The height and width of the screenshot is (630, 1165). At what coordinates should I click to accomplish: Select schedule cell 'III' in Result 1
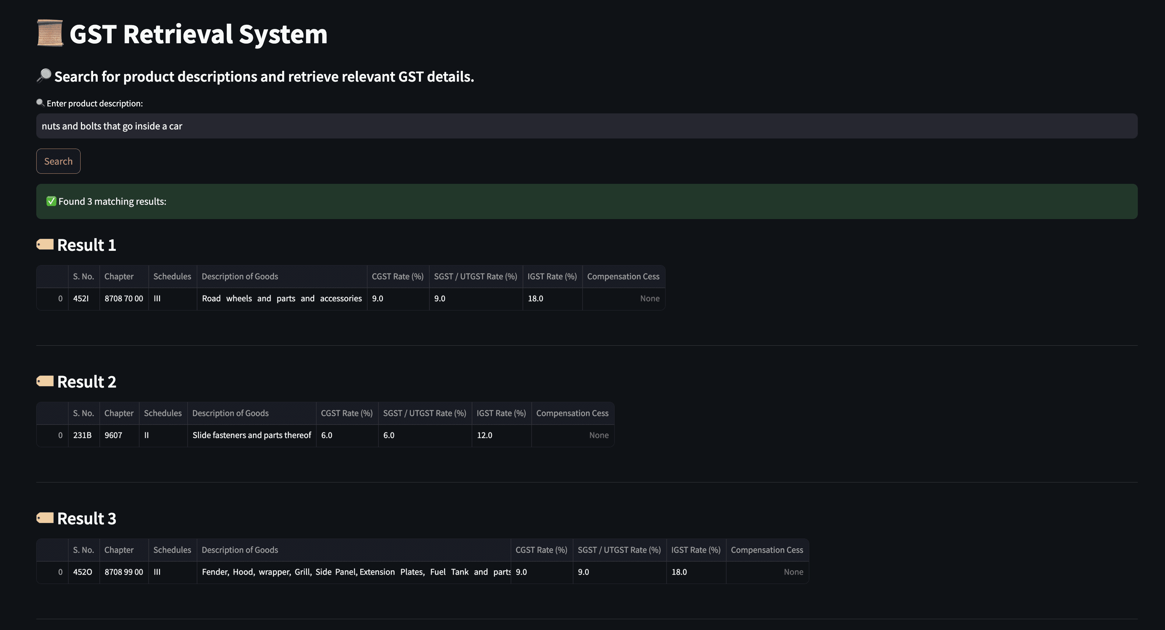172,299
